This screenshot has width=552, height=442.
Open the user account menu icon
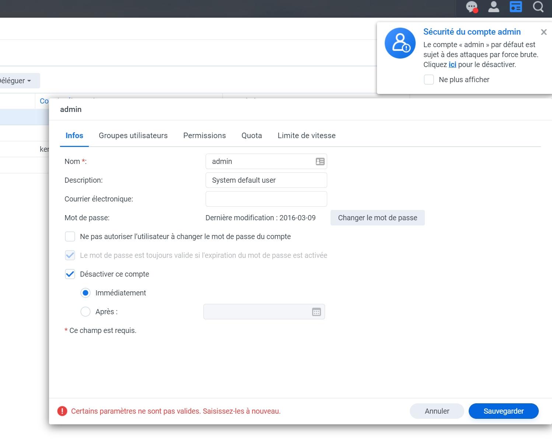tap(493, 7)
